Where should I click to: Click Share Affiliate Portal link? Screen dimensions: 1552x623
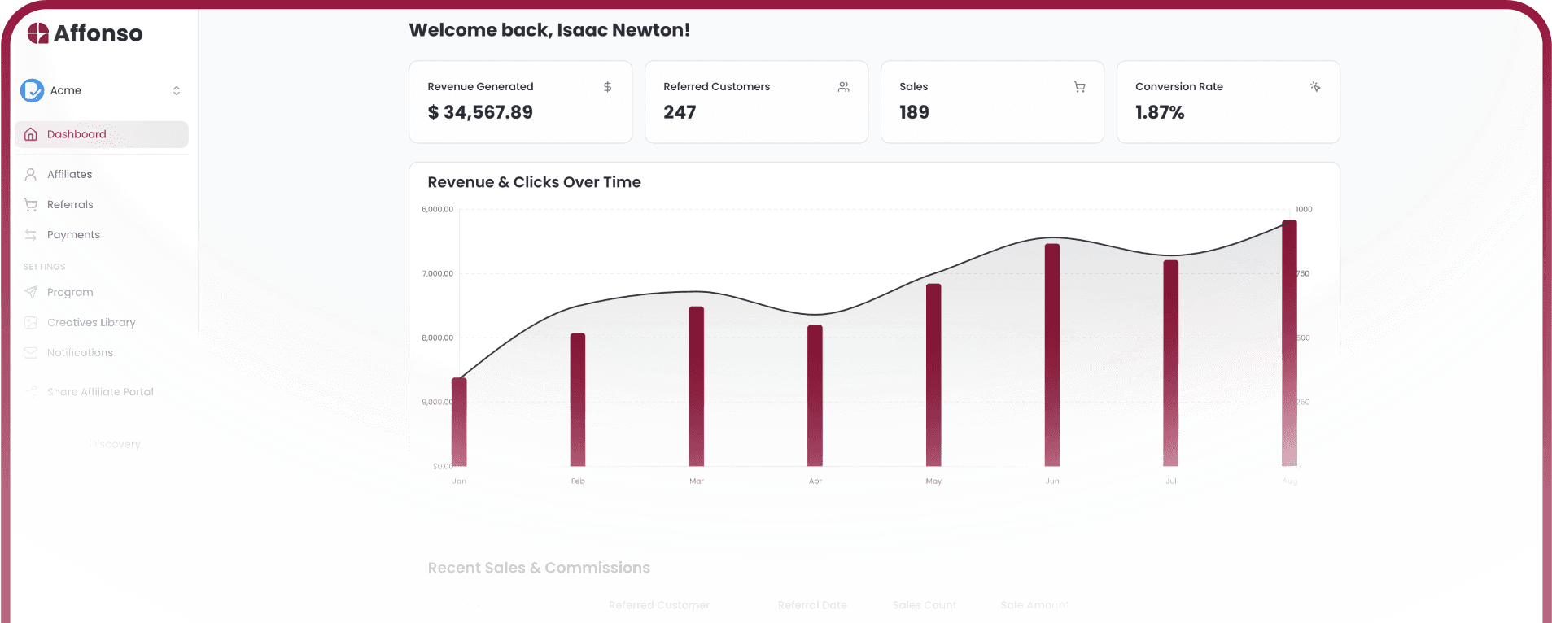click(100, 392)
